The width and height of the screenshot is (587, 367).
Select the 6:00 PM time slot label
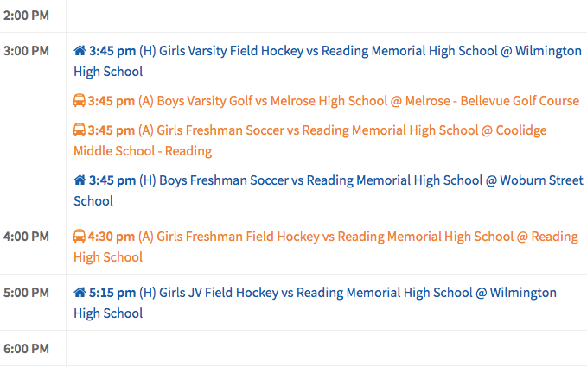pos(26,349)
